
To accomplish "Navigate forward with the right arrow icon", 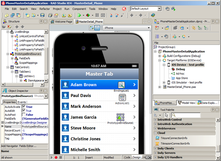I will [x=141, y=15].
